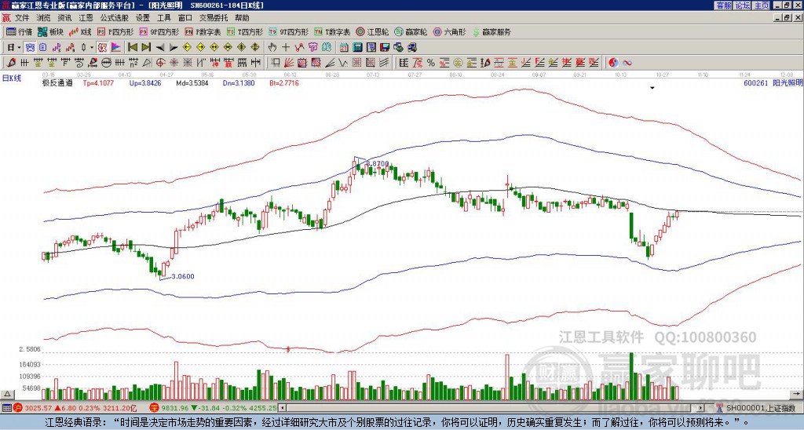The width and height of the screenshot is (804, 430).
Task: Select the percent sign drawing tool
Action: click(431, 63)
